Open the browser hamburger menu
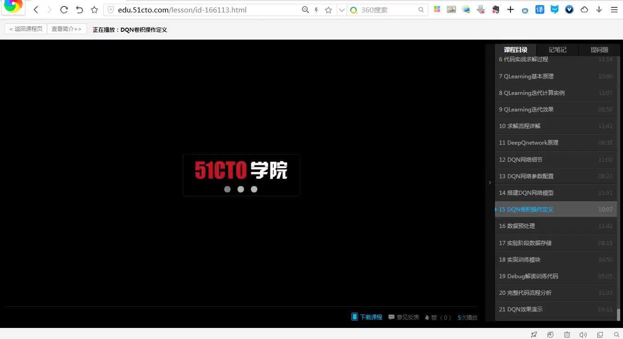This screenshot has height=339, width=623. point(614,9)
